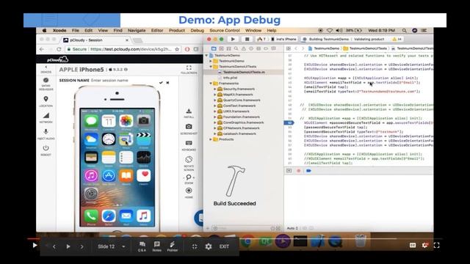Click the yellow warnings badge in Xcode toolbar
The width and height of the screenshot is (470, 264).
click(x=397, y=39)
